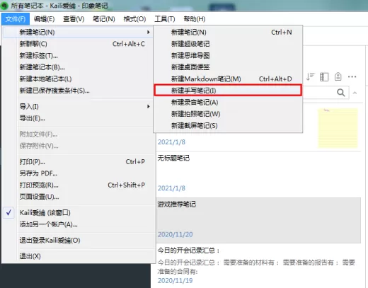Select 新建思维导图 from the submenu
Viewport: 368px width, 288px height.
228,56
